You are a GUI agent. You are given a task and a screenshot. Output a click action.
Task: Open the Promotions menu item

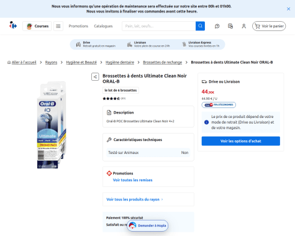coord(78,26)
